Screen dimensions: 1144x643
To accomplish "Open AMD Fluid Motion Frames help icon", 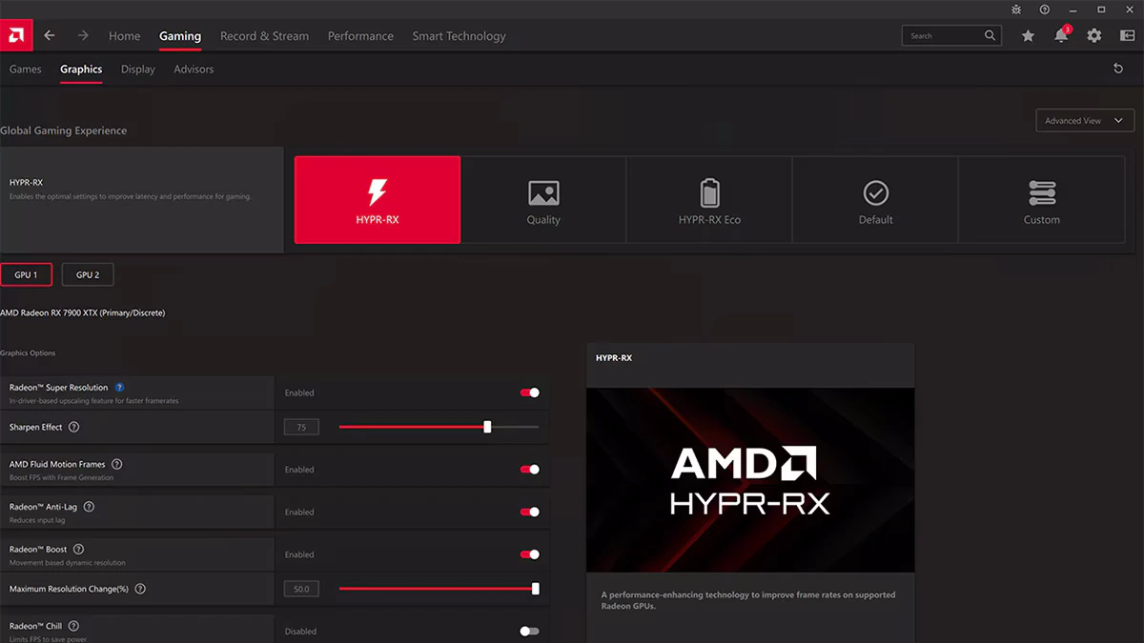I will click(117, 464).
